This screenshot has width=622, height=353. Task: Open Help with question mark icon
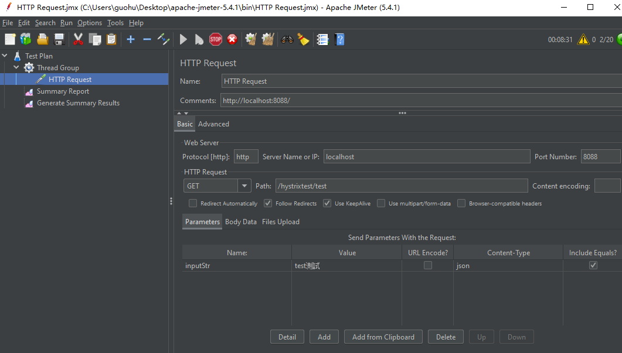point(339,39)
